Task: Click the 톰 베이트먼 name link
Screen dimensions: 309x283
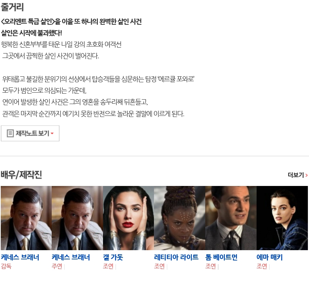Action: pos(221,257)
